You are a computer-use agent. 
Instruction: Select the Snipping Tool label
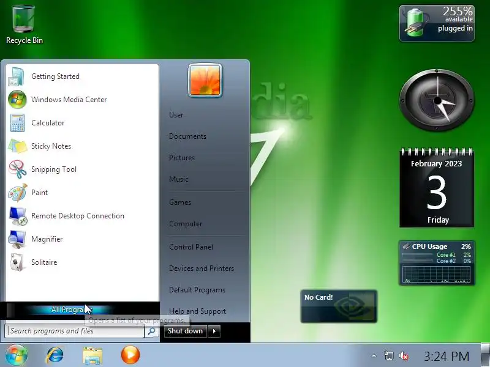point(54,169)
